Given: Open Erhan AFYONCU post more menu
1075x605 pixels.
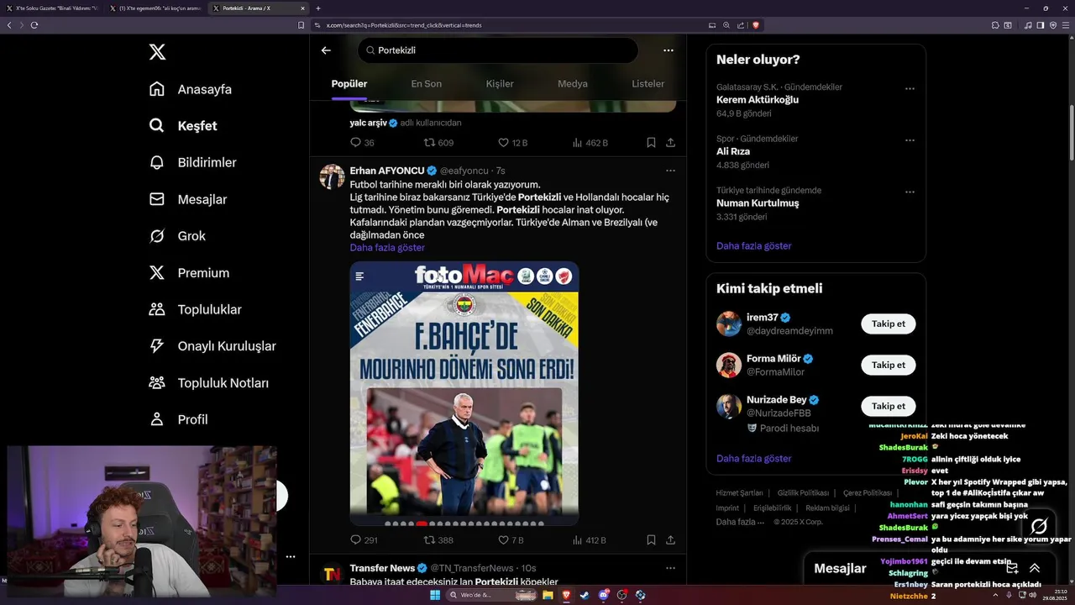Looking at the screenshot, I should click(670, 171).
